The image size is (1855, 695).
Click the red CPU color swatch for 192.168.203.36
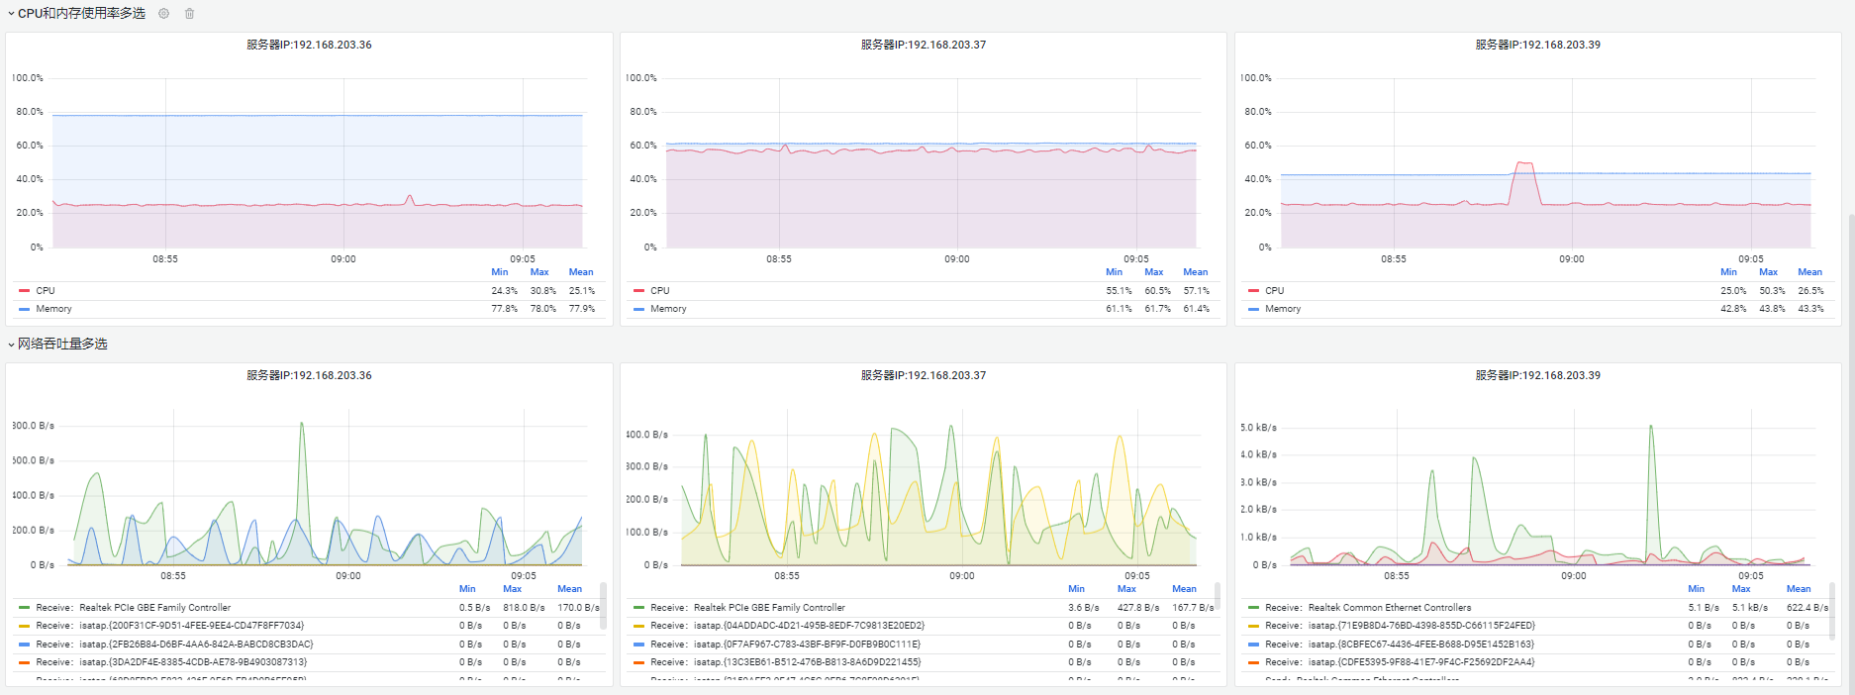point(24,291)
